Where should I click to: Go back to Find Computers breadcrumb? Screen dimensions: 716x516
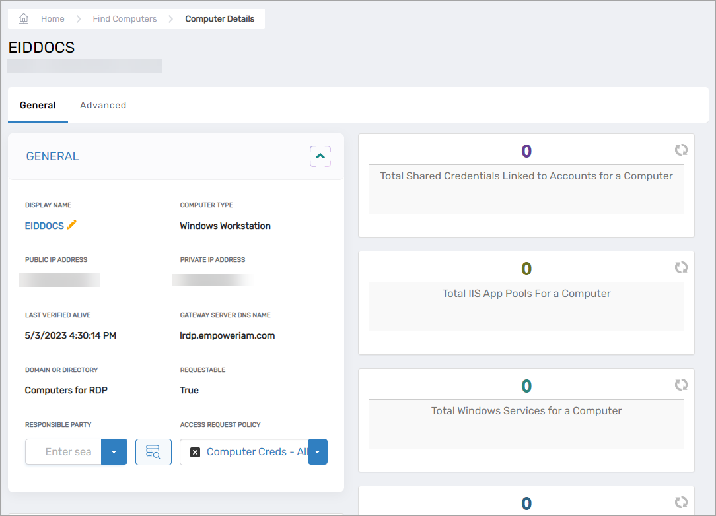coord(125,19)
